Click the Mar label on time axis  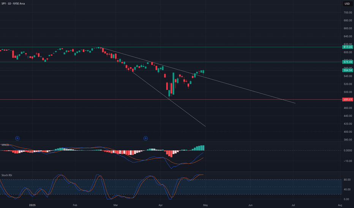115,205
